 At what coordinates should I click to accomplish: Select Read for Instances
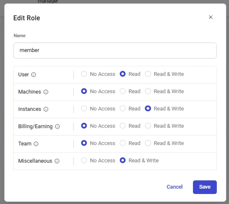click(x=123, y=109)
